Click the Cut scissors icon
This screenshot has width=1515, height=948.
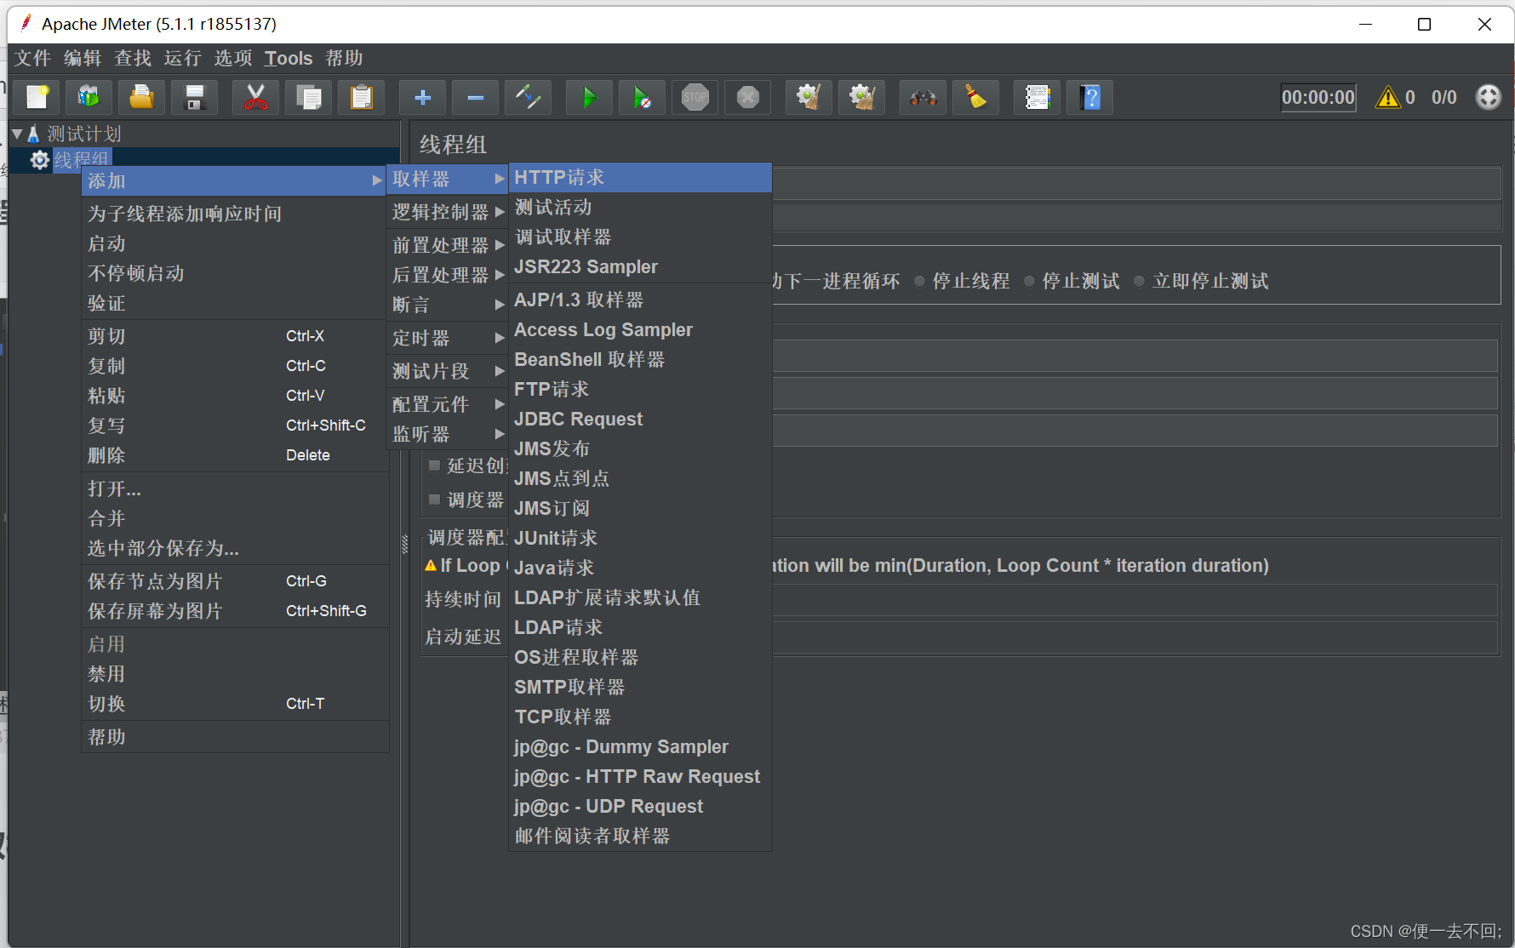[x=256, y=97]
